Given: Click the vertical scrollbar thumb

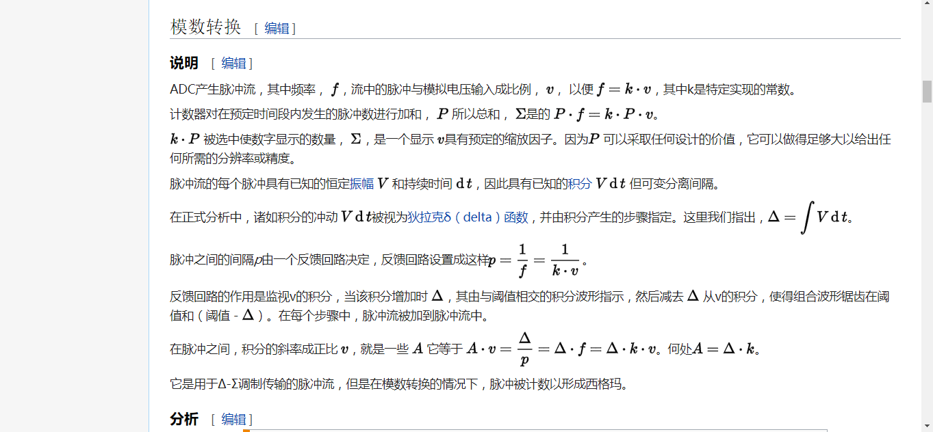Looking at the screenshot, I should tap(927, 91).
